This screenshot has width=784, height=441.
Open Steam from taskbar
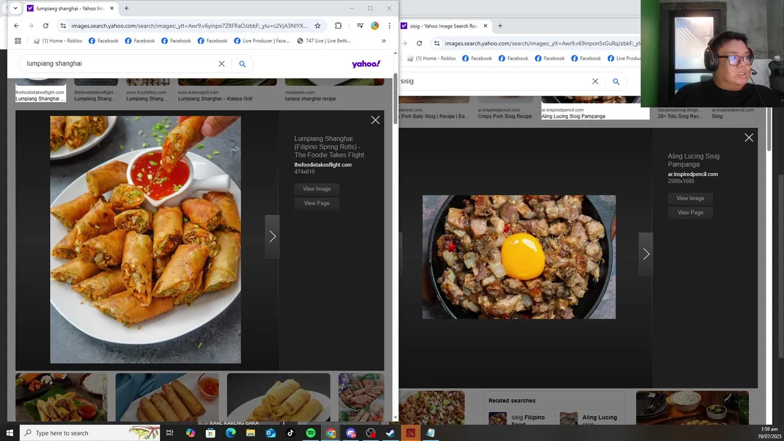[x=390, y=433]
